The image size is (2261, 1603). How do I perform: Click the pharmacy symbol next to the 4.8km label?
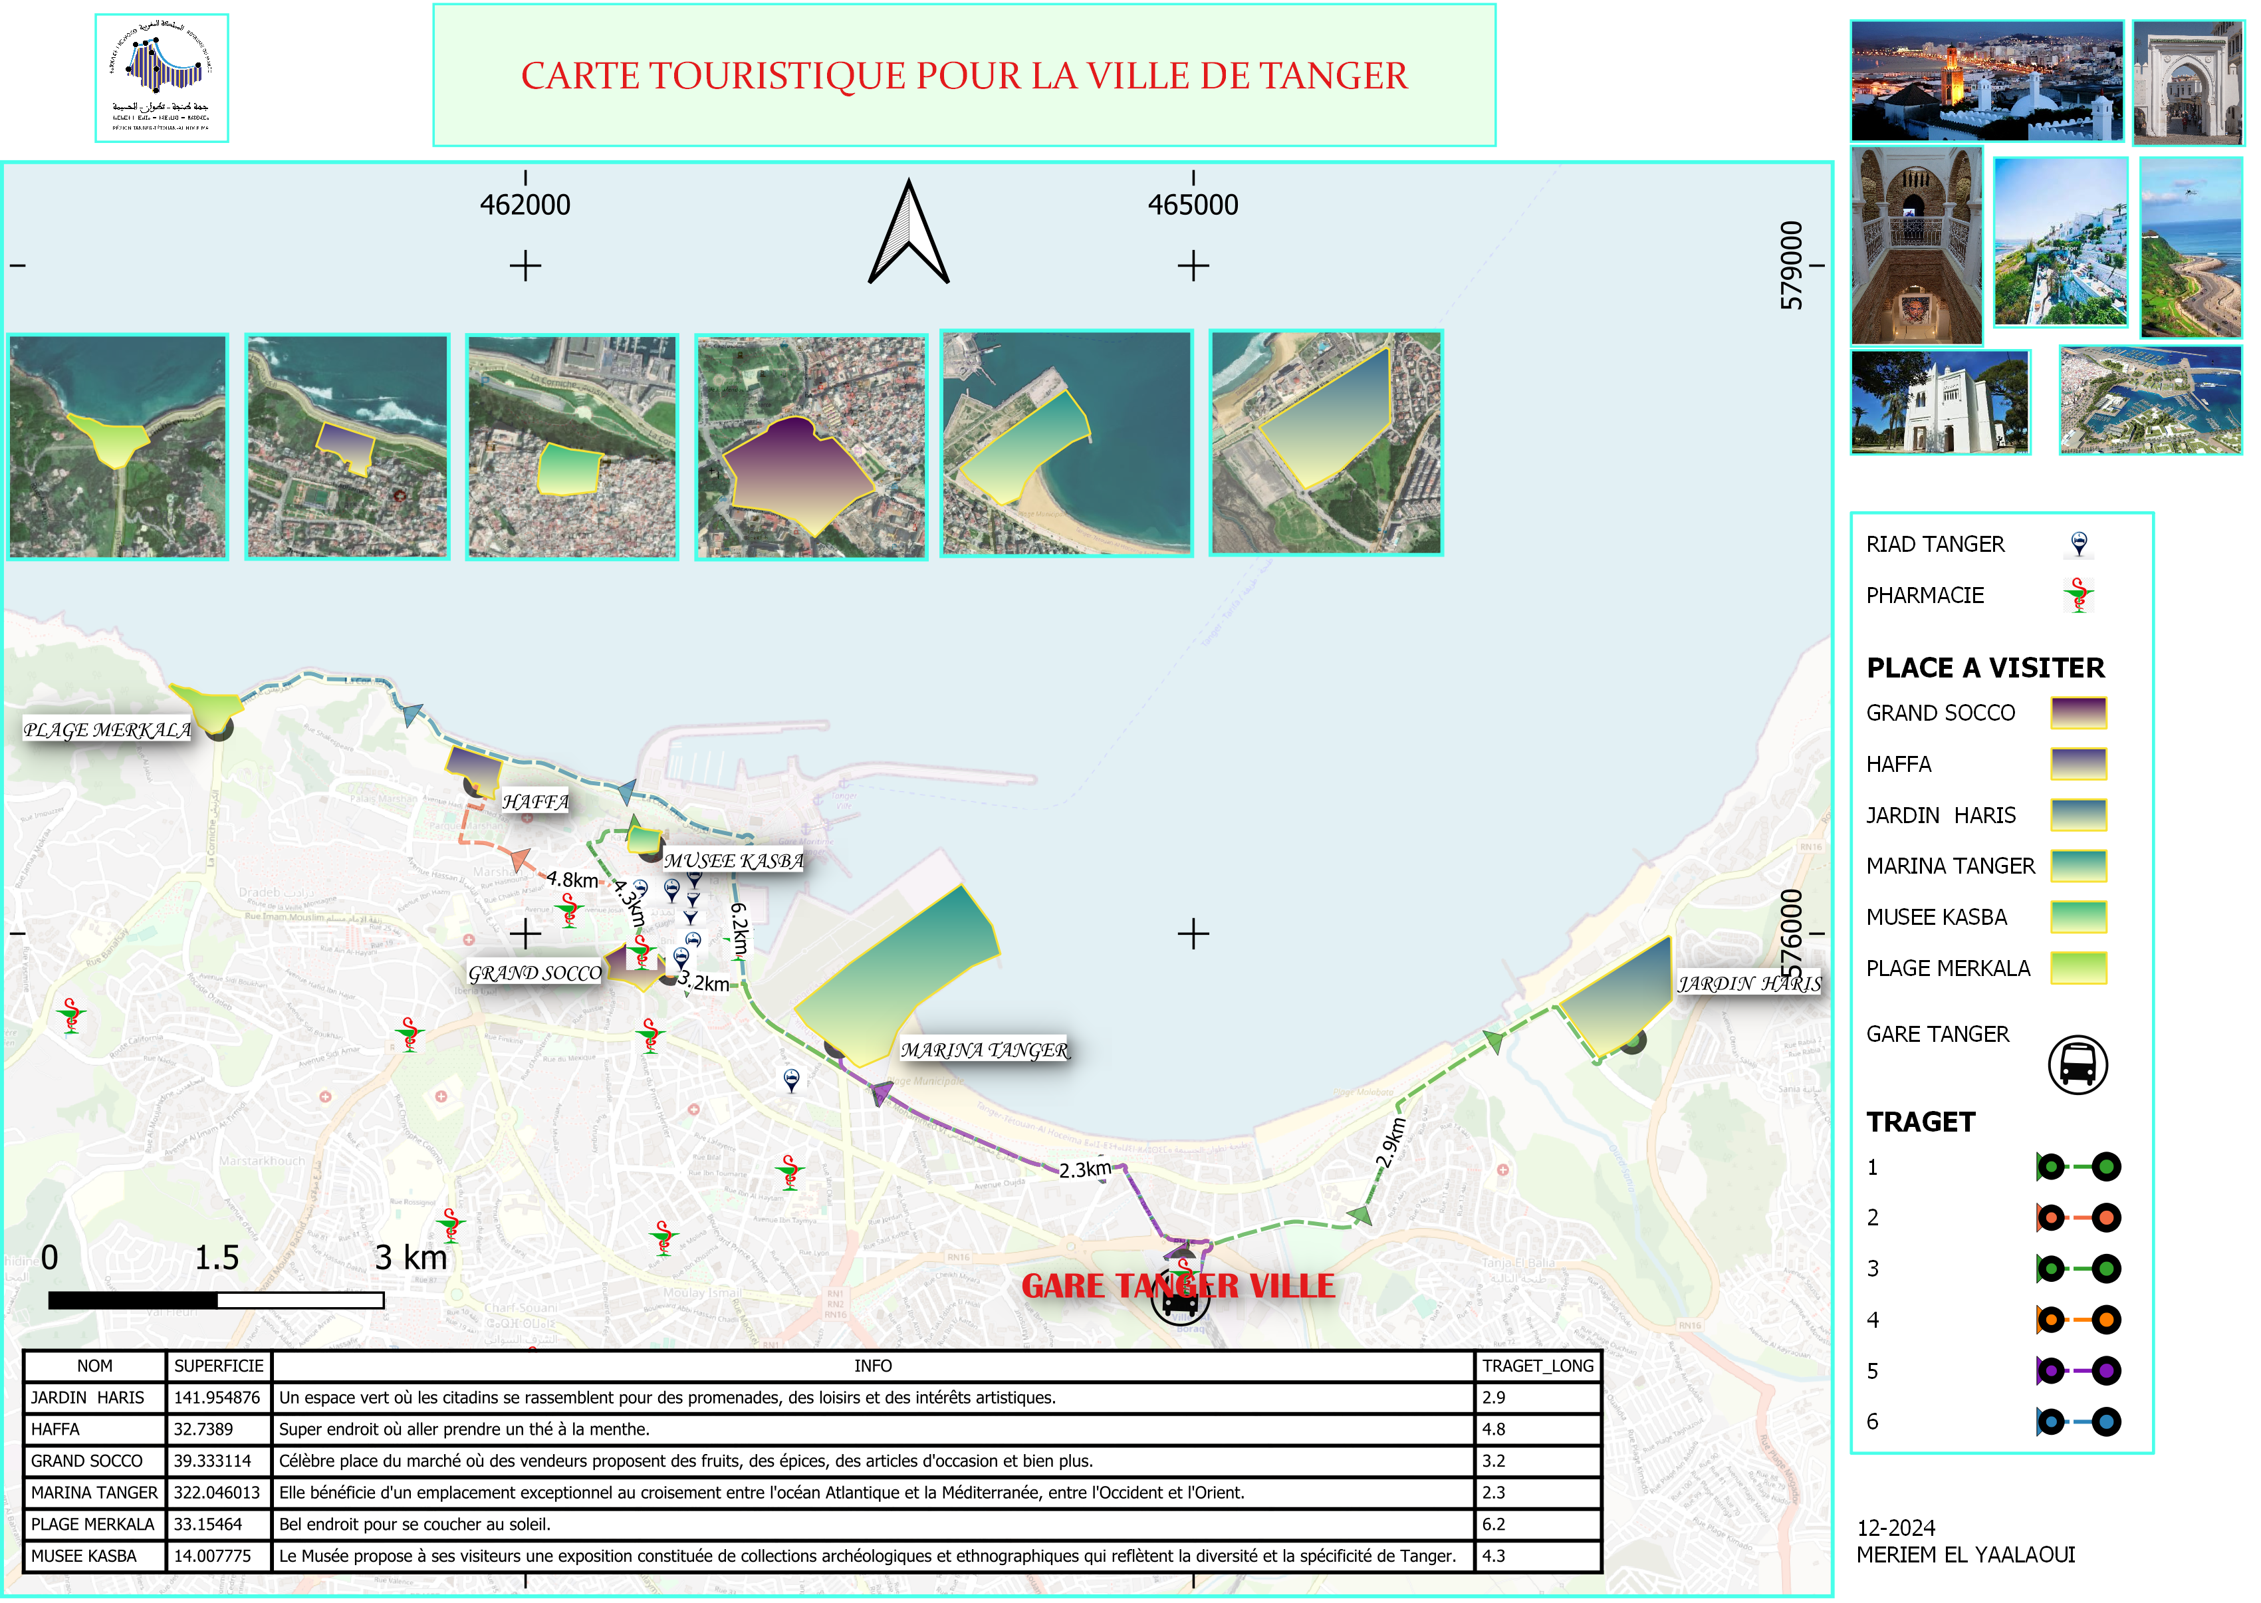(570, 911)
